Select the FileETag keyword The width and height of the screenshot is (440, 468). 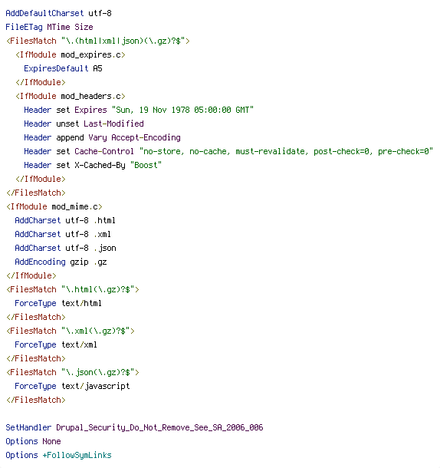[x=24, y=27]
